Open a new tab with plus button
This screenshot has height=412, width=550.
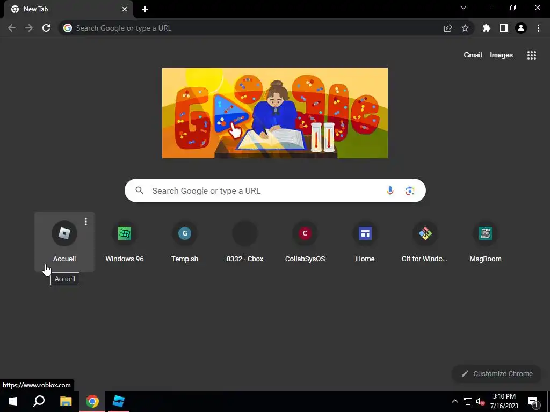(145, 9)
